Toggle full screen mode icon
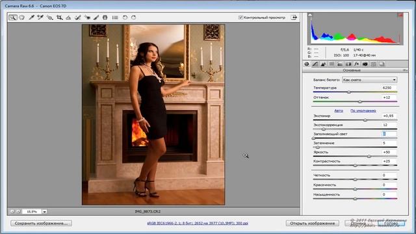The height and width of the screenshot is (234, 416). [294, 18]
